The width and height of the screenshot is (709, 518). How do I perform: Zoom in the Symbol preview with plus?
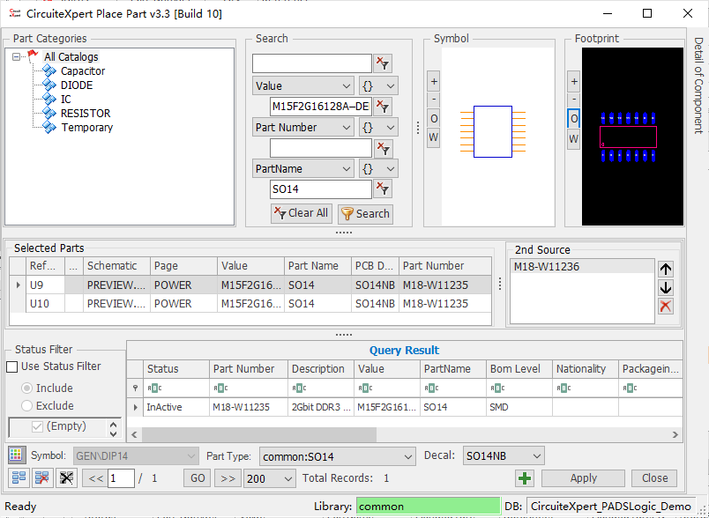point(434,82)
